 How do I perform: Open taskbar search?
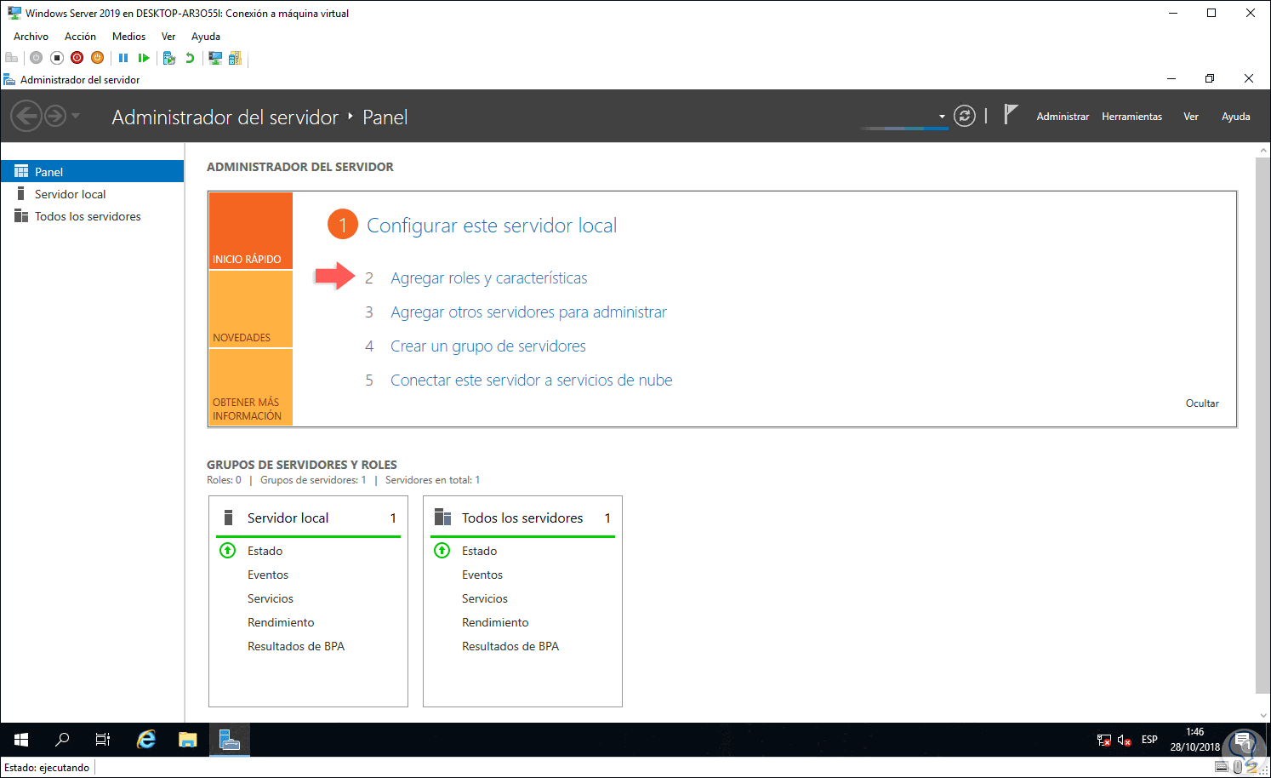click(62, 740)
